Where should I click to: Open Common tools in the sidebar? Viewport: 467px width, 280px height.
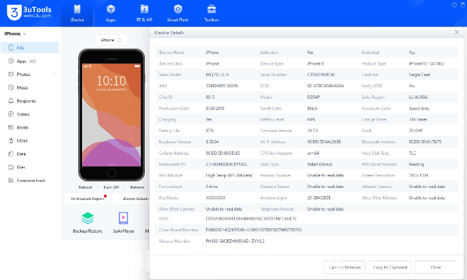point(29,181)
